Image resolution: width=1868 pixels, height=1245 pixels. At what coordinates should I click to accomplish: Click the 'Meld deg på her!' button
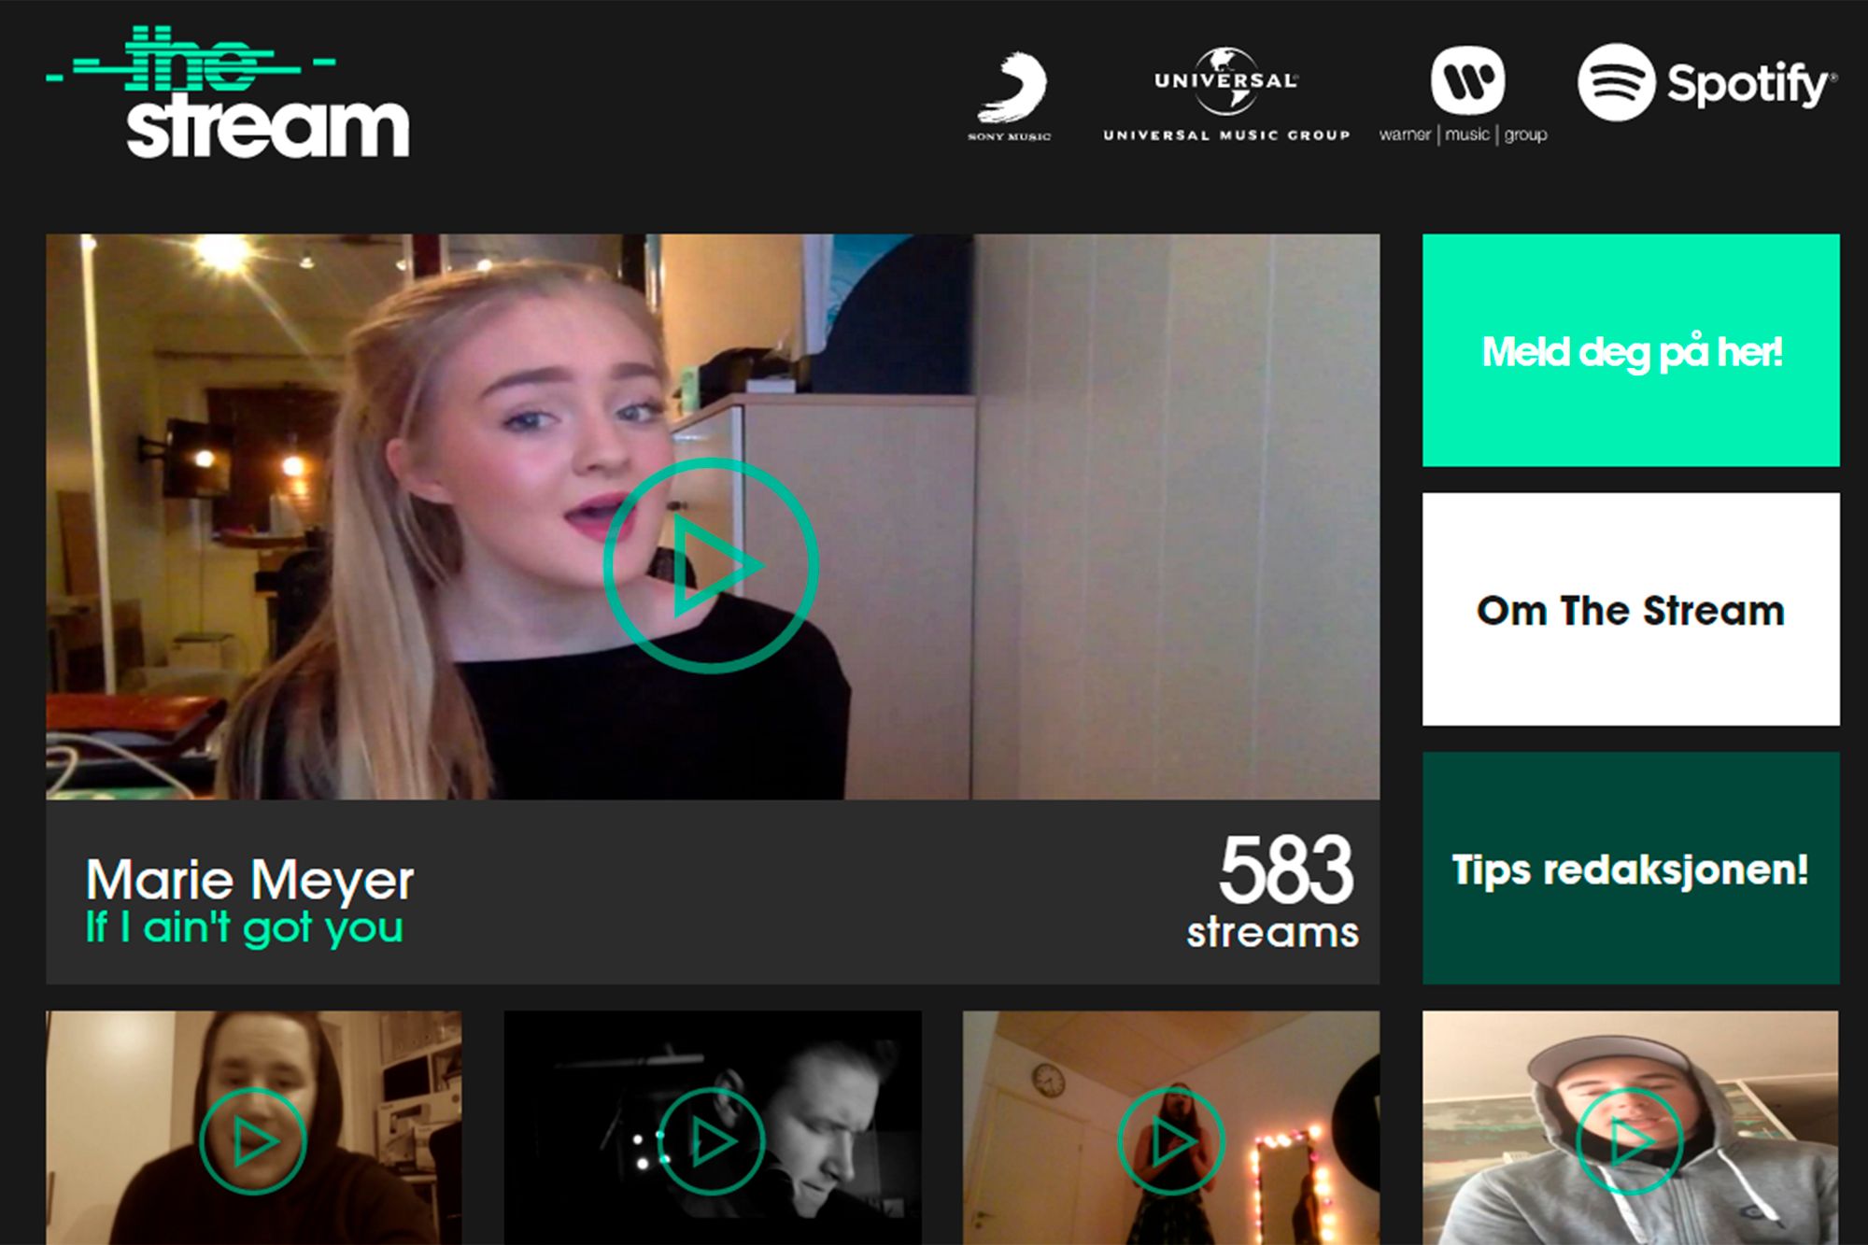[1631, 351]
